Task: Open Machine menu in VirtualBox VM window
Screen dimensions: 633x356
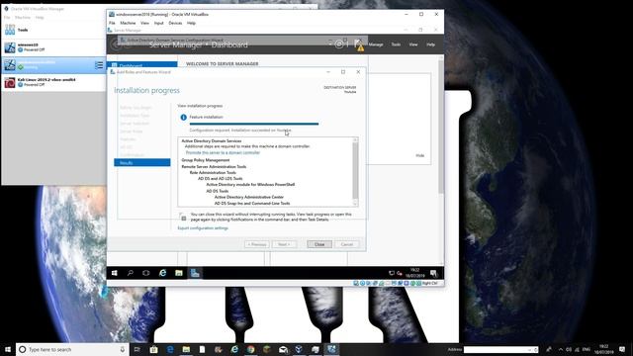Action: (x=128, y=23)
